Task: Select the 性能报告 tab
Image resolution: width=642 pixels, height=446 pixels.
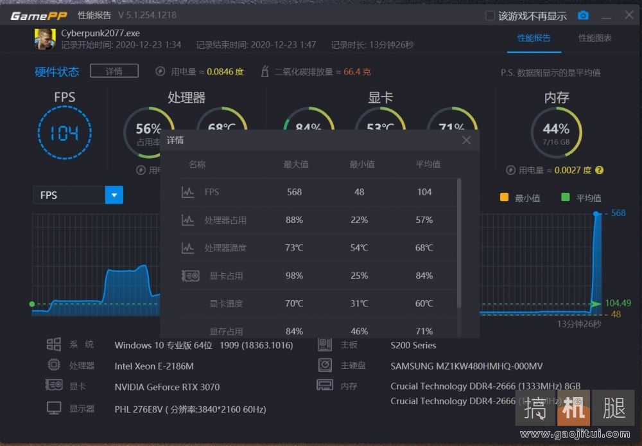Action: (534, 38)
